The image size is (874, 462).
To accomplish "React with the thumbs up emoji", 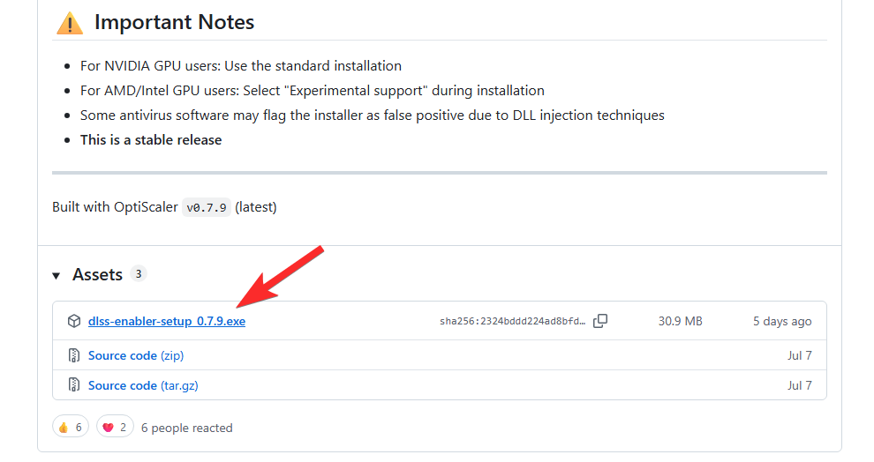I will tap(70, 428).
